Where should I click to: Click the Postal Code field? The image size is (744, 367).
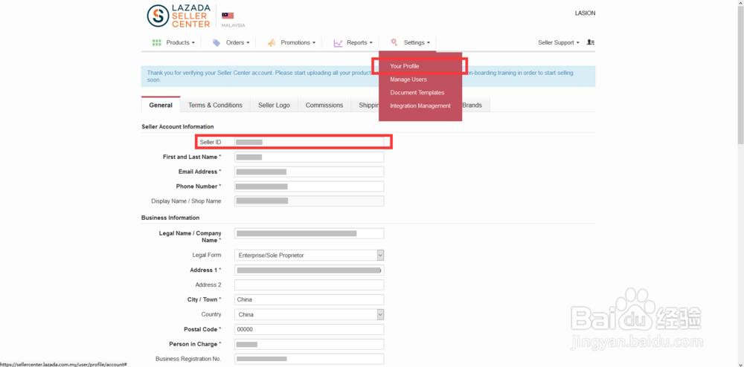pyautogui.click(x=309, y=330)
